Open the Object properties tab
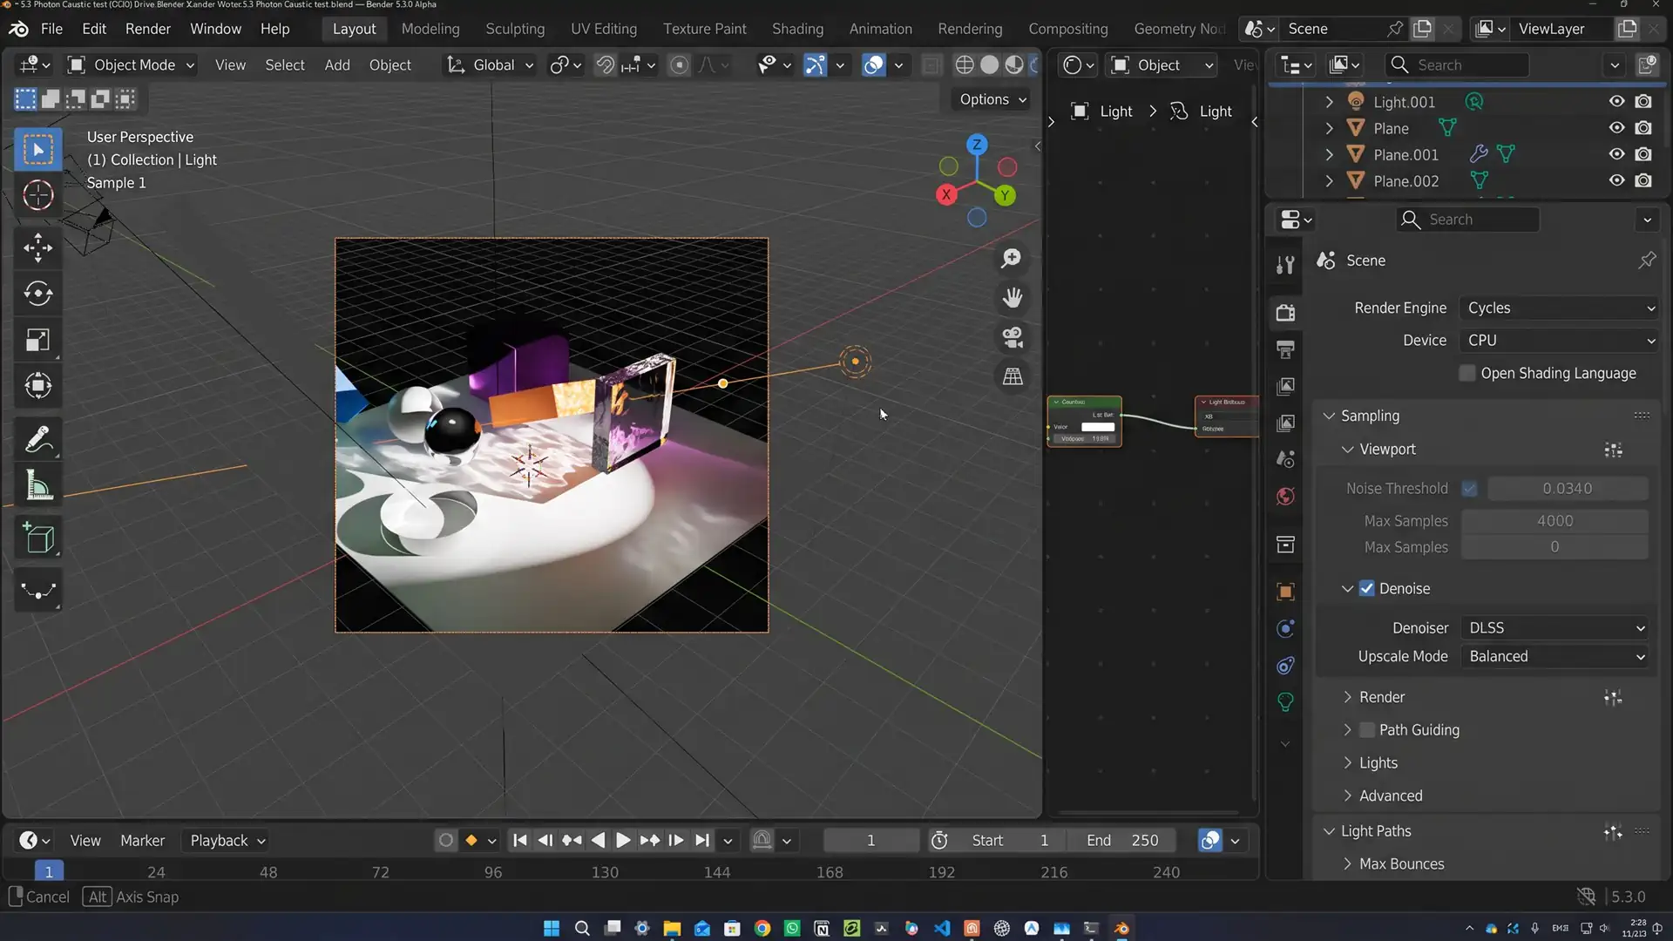1673x941 pixels. [1285, 592]
